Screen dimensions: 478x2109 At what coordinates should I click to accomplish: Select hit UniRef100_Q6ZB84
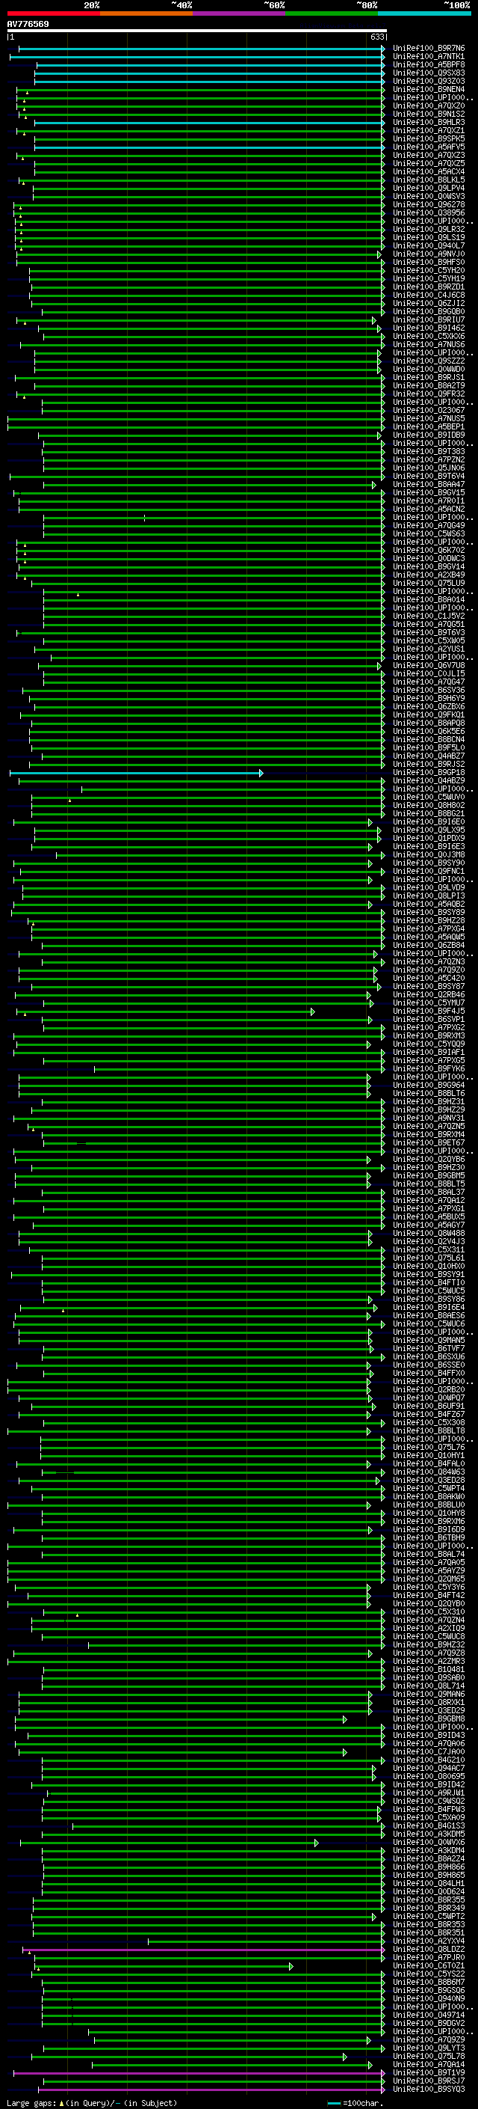point(428,946)
